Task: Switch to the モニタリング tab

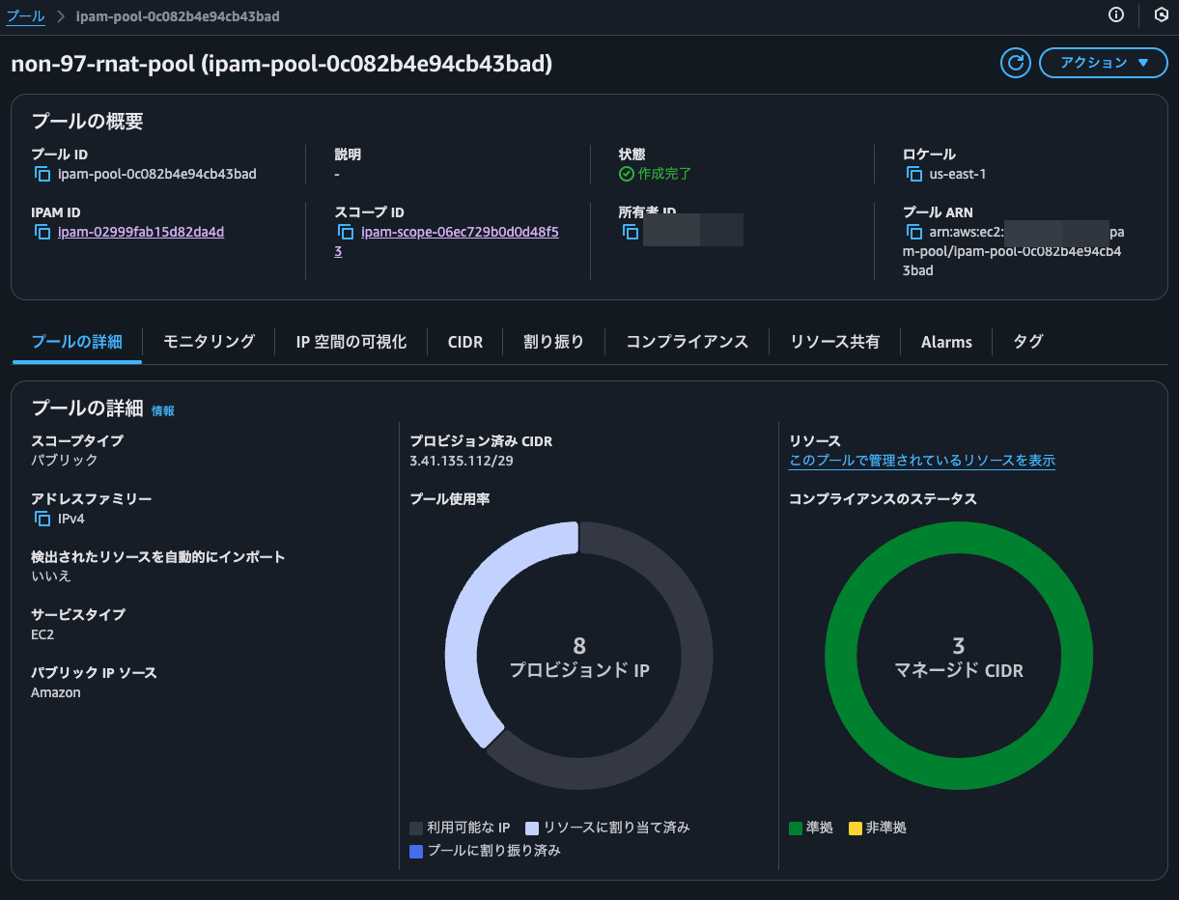Action: coord(207,341)
